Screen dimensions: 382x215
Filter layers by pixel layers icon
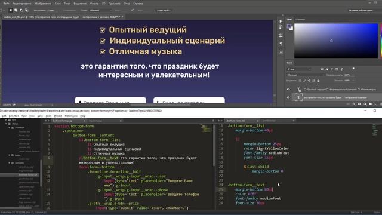click(x=322, y=69)
